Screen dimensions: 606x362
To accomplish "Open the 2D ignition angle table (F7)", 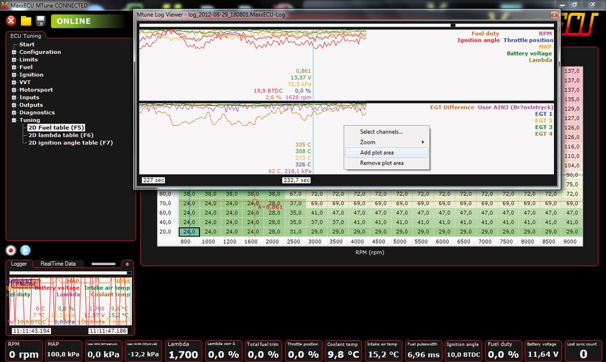I will (70, 143).
